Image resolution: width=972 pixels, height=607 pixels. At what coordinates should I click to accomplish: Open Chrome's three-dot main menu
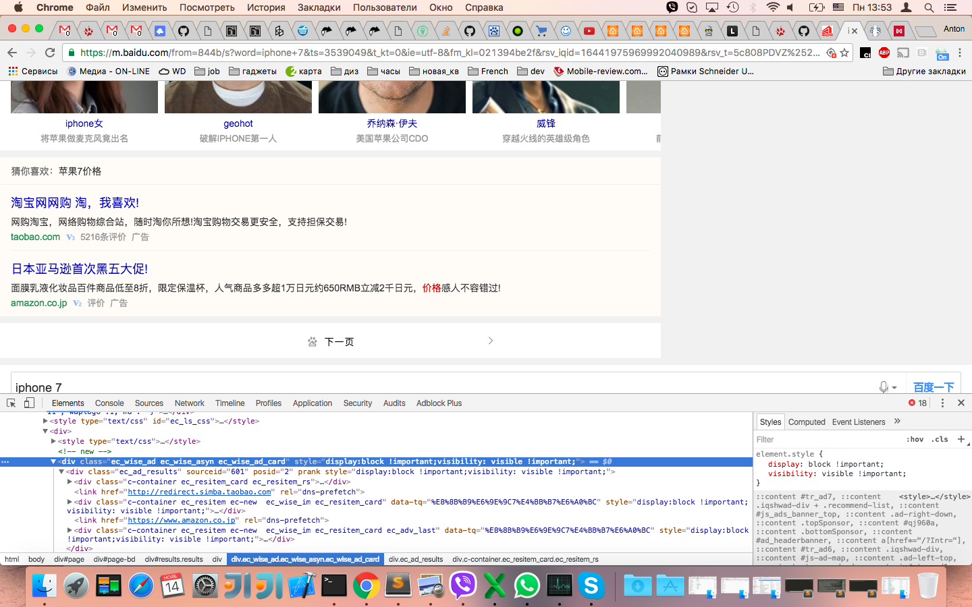click(960, 53)
